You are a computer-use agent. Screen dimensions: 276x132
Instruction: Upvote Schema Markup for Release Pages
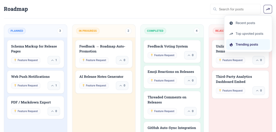(54, 60)
